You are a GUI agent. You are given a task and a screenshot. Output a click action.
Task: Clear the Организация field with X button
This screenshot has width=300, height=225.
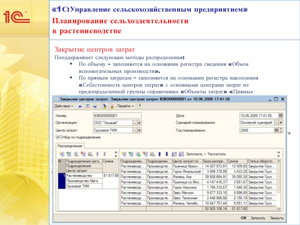[139, 123]
